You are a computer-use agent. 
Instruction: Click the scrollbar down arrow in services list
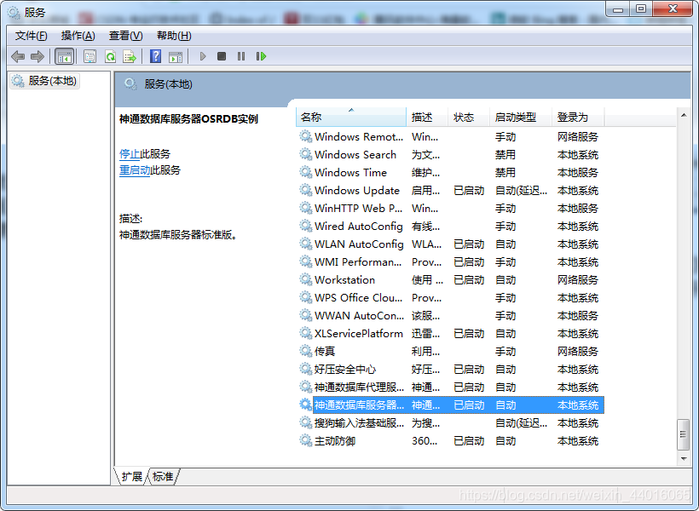pyautogui.click(x=684, y=458)
